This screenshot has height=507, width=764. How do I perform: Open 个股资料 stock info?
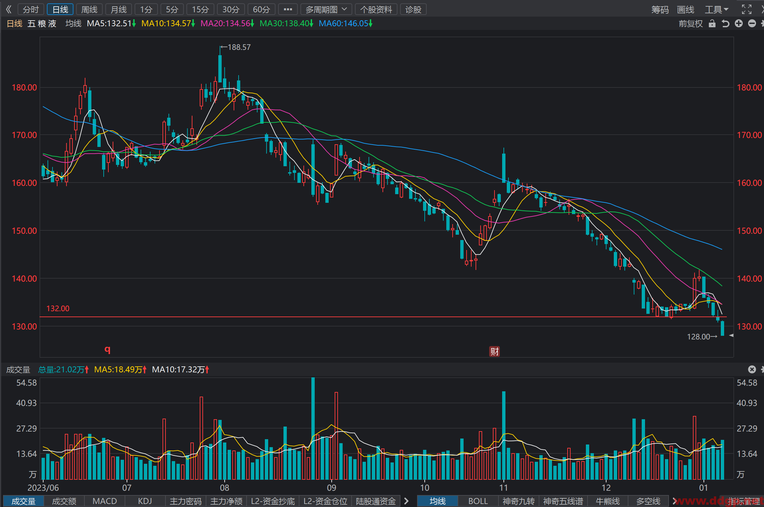[376, 9]
